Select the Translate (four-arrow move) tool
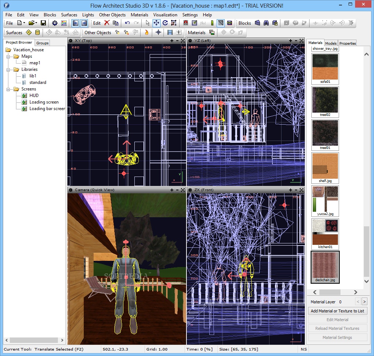This screenshot has width=374, height=356. [x=156, y=23]
